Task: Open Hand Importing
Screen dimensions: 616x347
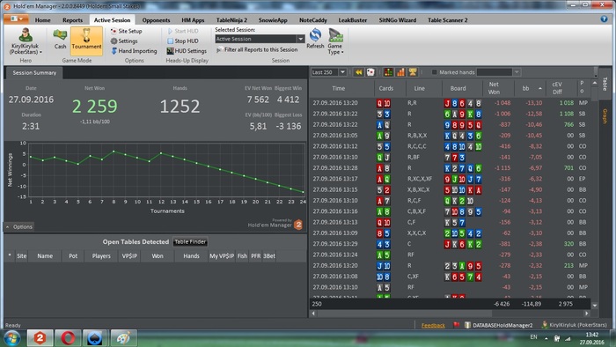Action: [x=134, y=51]
